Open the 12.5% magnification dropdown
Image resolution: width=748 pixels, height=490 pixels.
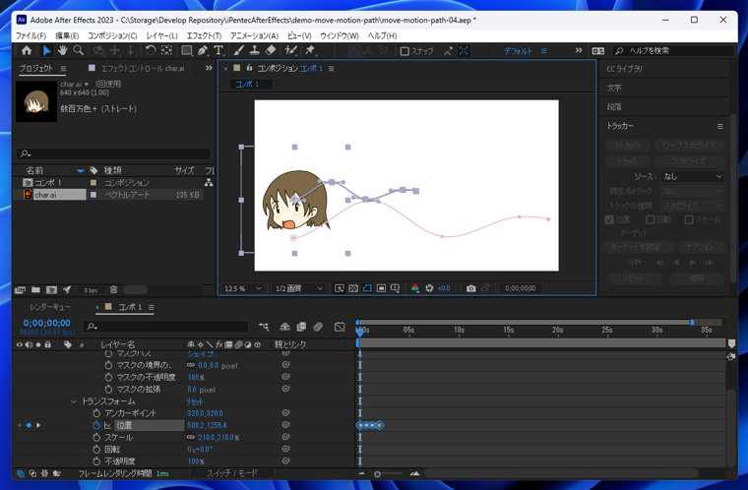243,288
